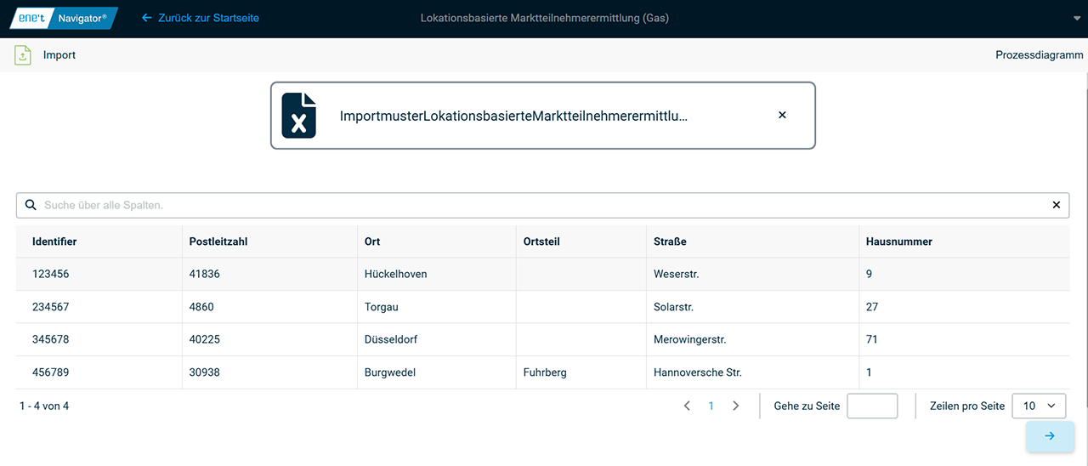Sort by the Postleitzahl column header
The width and height of the screenshot is (1088, 466).
[218, 242]
